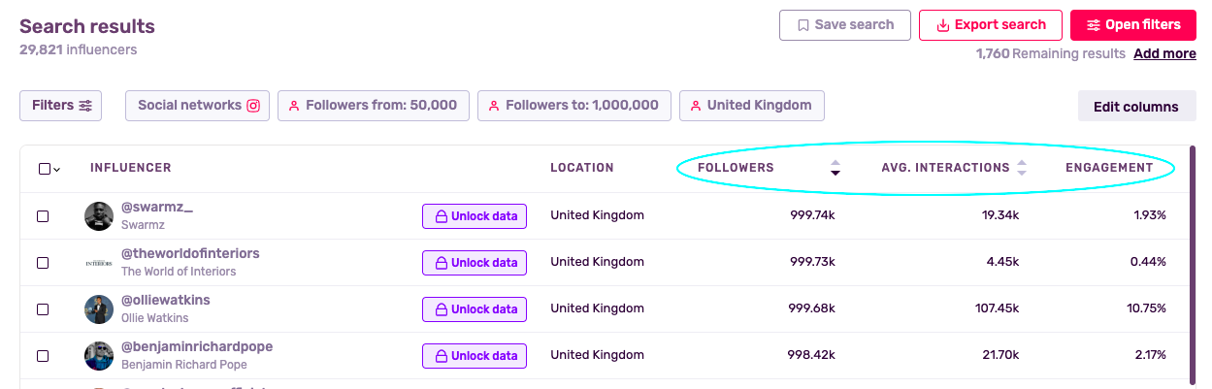This screenshot has height=389, width=1212.
Task: Click Ollie Watkins profile picture
Action: (x=99, y=309)
